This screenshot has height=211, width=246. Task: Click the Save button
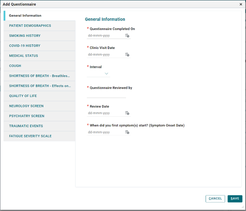click(235, 199)
